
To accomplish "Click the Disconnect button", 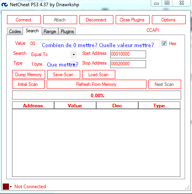I will 96,20.
